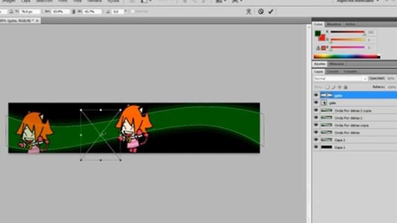Select layer named Onda Por detras copia
Image resolution: width=397 pixels, height=223 pixels.
(x=352, y=125)
